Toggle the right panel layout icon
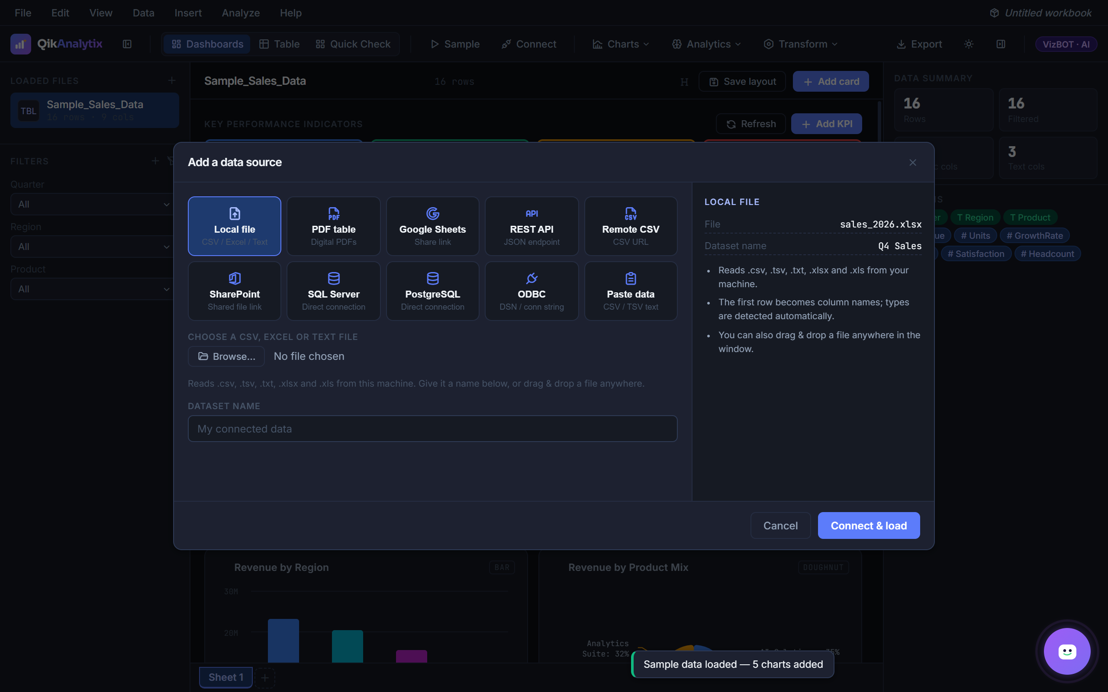 tap(1001, 44)
